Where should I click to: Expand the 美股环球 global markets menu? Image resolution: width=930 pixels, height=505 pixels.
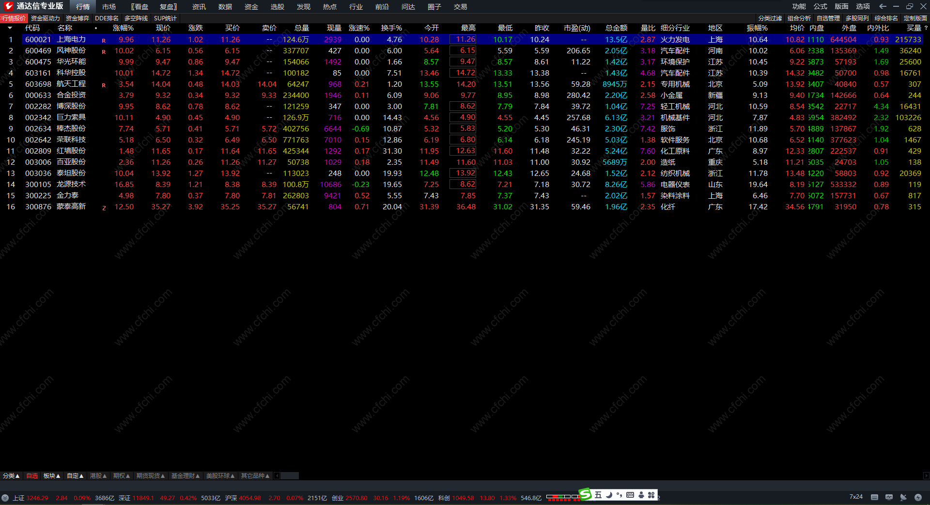pyautogui.click(x=220, y=476)
